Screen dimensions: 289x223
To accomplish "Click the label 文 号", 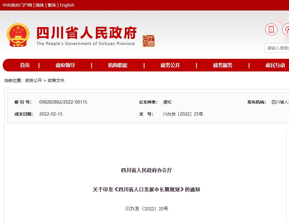I will coord(146,114).
